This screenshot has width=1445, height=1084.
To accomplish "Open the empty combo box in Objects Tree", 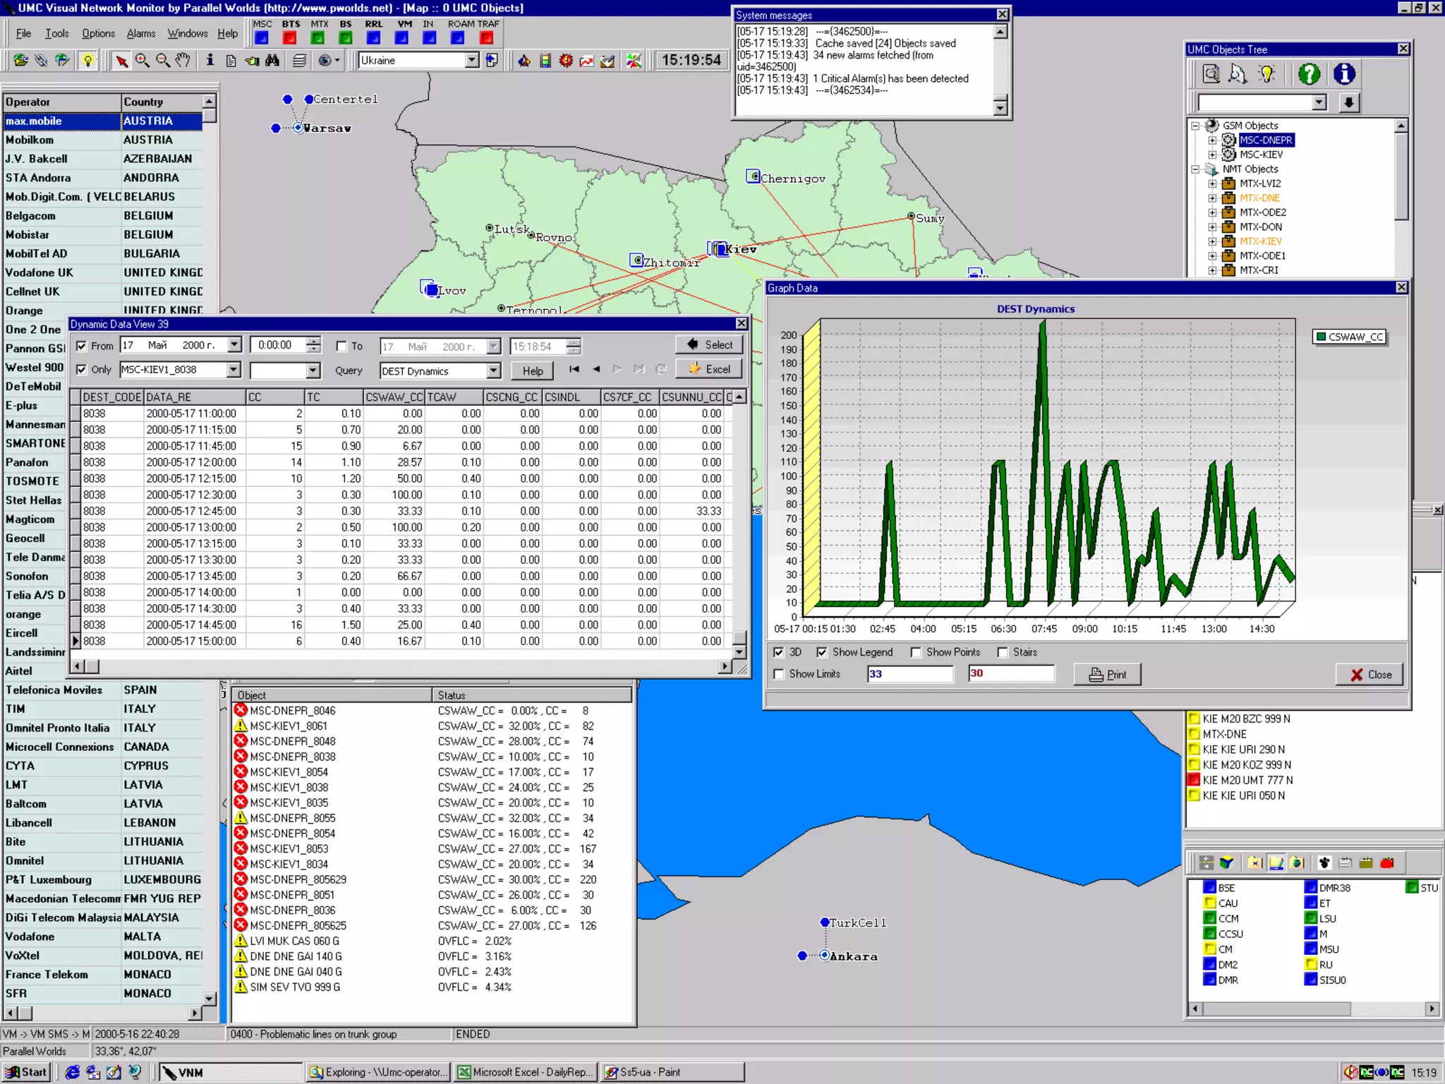I will coord(1319,103).
